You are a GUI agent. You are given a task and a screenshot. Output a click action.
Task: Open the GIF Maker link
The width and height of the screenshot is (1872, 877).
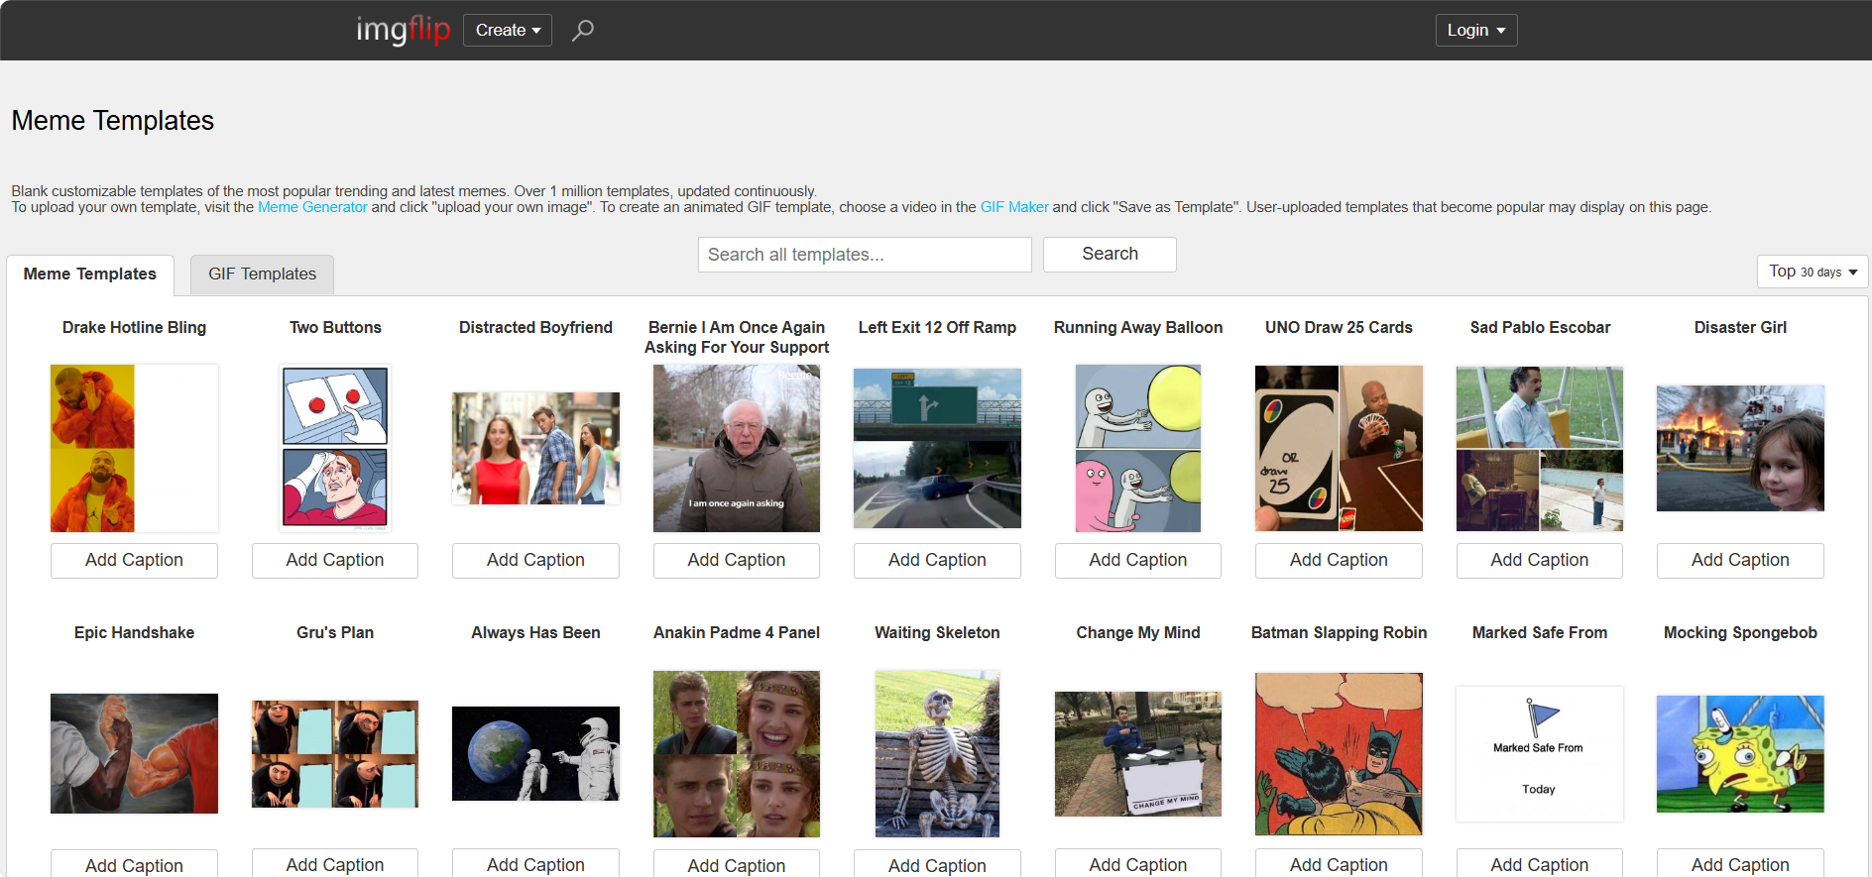tap(1013, 207)
